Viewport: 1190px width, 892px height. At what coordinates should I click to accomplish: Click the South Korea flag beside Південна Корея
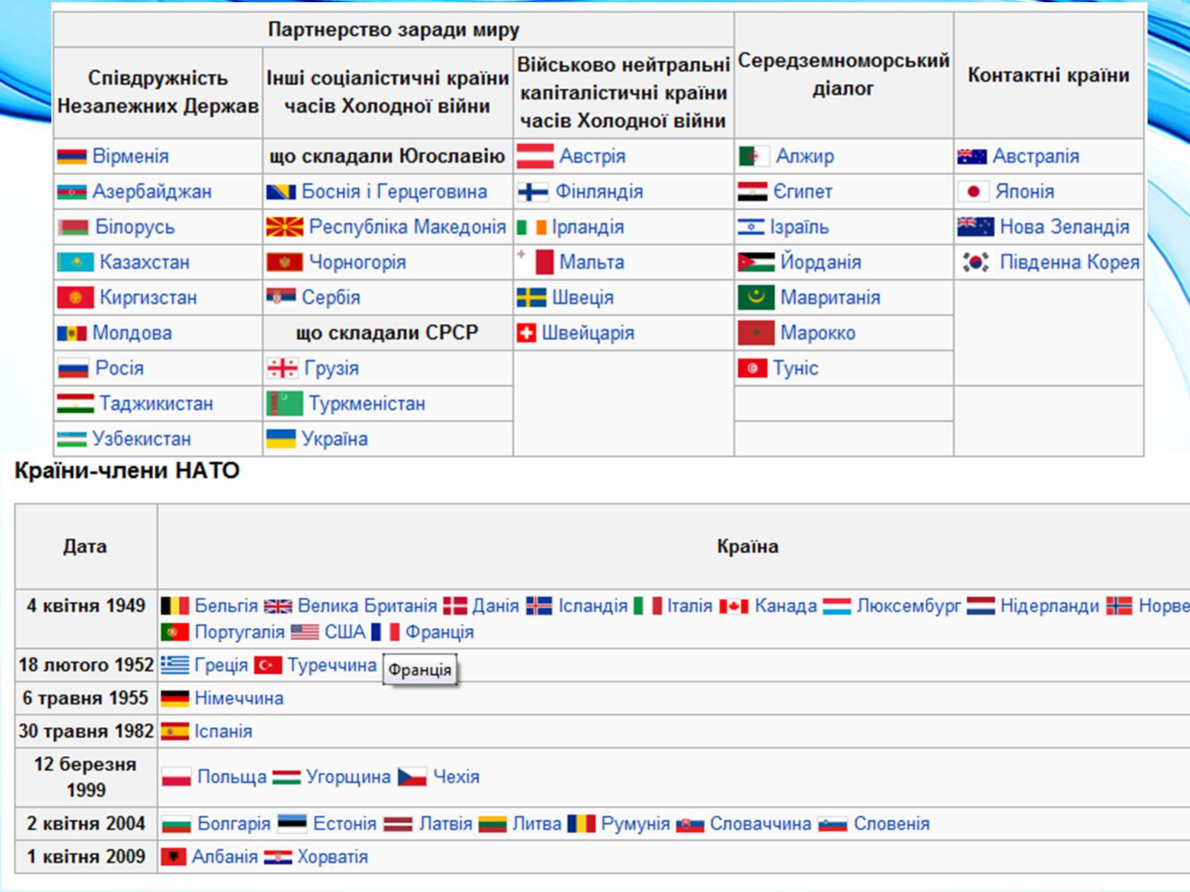(975, 262)
